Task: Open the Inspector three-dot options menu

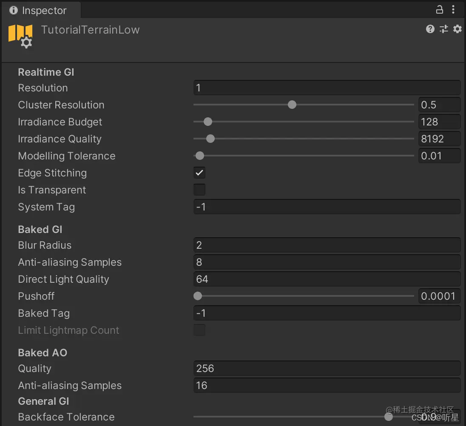Action: coord(453,9)
